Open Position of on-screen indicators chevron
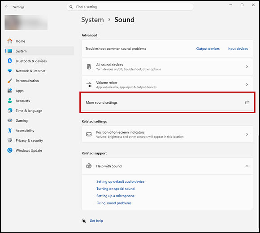Image resolution: width=260 pixels, height=233 pixels. (247, 134)
